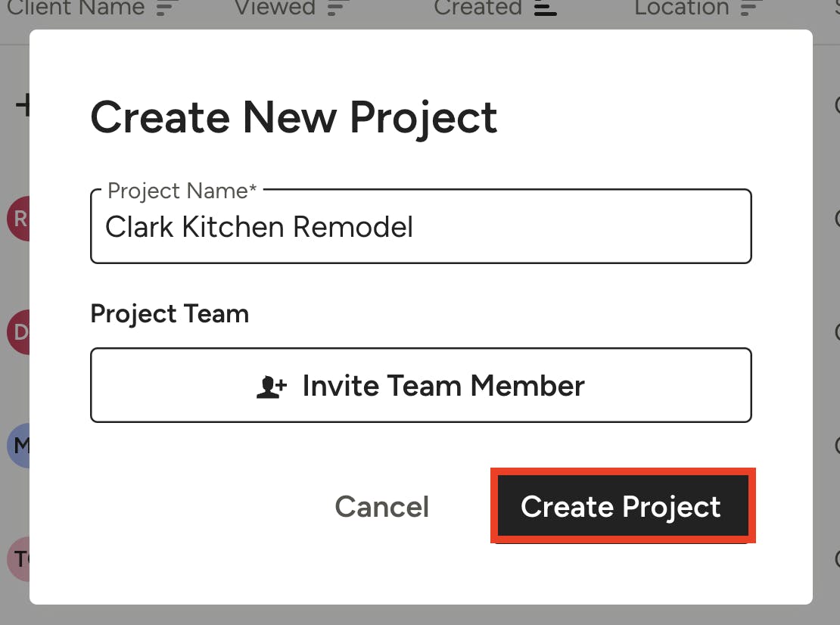This screenshot has height=625, width=840.
Task: Click the sort icon beside Client Name
Action: point(167,8)
